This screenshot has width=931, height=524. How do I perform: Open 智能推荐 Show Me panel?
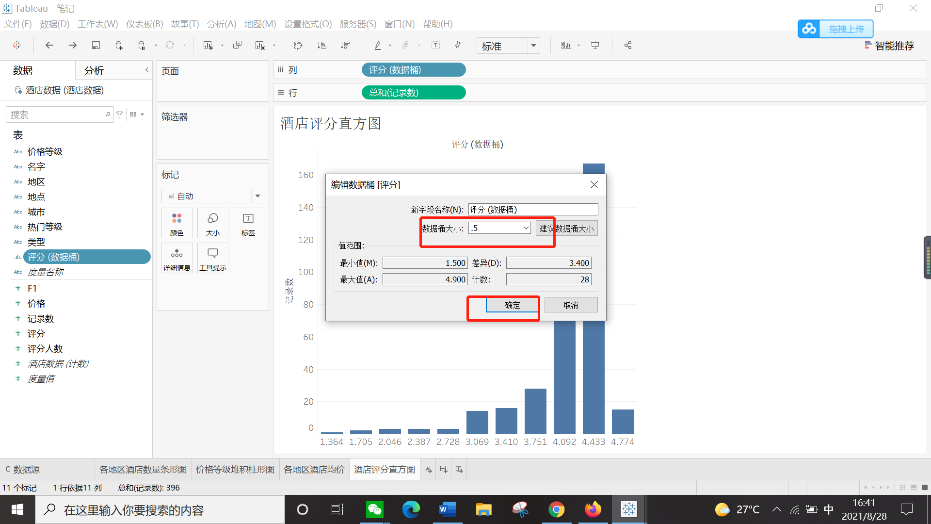click(894, 46)
